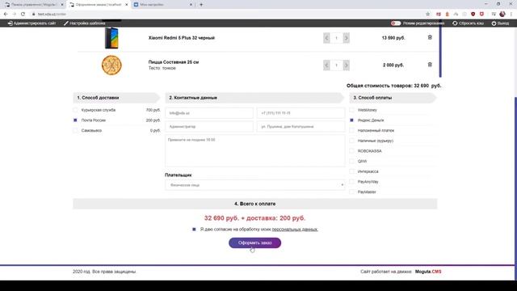The width and height of the screenshot is (517, 291).
Task: Focus the phone number input field
Action: [x=301, y=113]
